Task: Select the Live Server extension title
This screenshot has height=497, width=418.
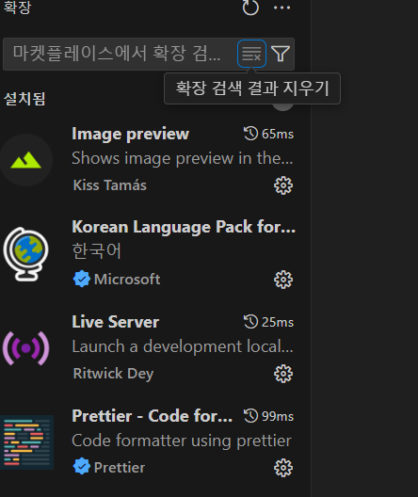Action: pyautogui.click(x=116, y=322)
